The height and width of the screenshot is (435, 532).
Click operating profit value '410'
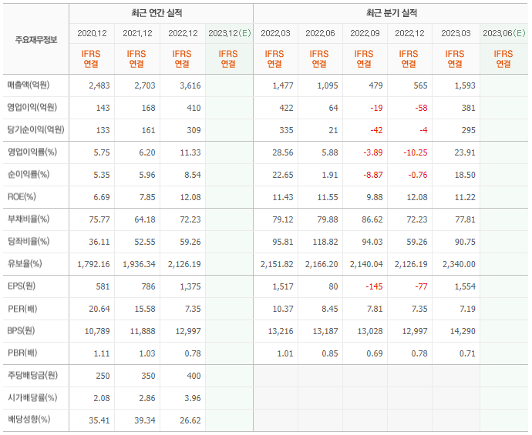point(194,108)
